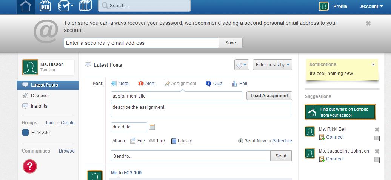This screenshot has height=180, width=391.
Task: Click Connect under Ms. Jacqueline Johnson
Action: click(335, 159)
